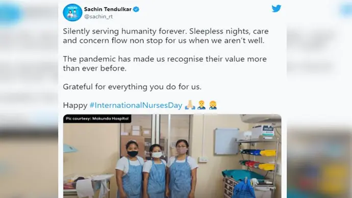Viewport: 352px width, 198px height.
Task: Click the paragraph about the pandemic
Action: pos(165,64)
